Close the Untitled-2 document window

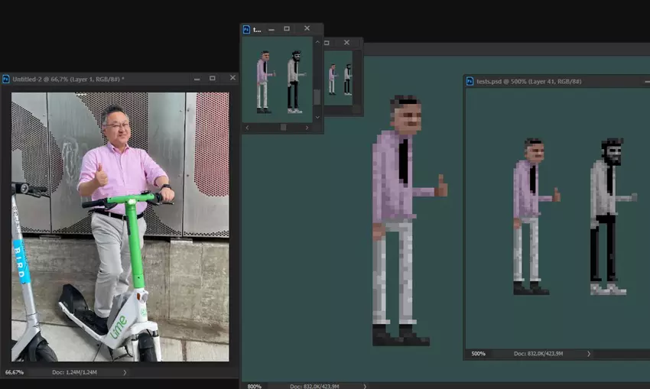(x=232, y=78)
